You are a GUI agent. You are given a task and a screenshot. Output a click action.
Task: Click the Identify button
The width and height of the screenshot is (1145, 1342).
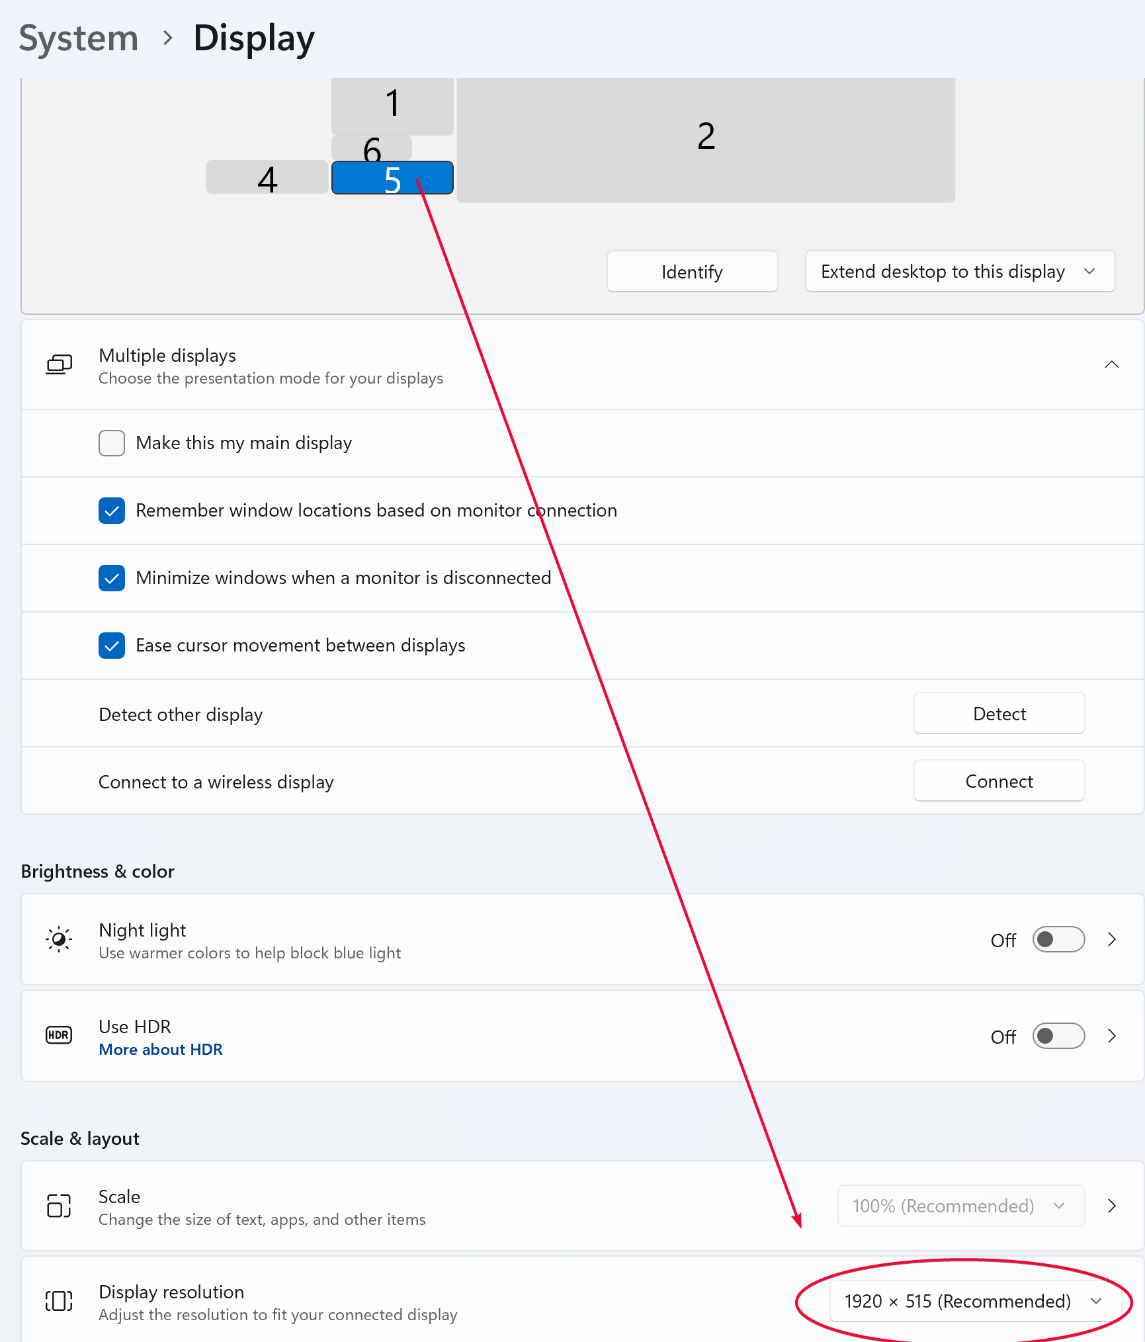pos(692,271)
